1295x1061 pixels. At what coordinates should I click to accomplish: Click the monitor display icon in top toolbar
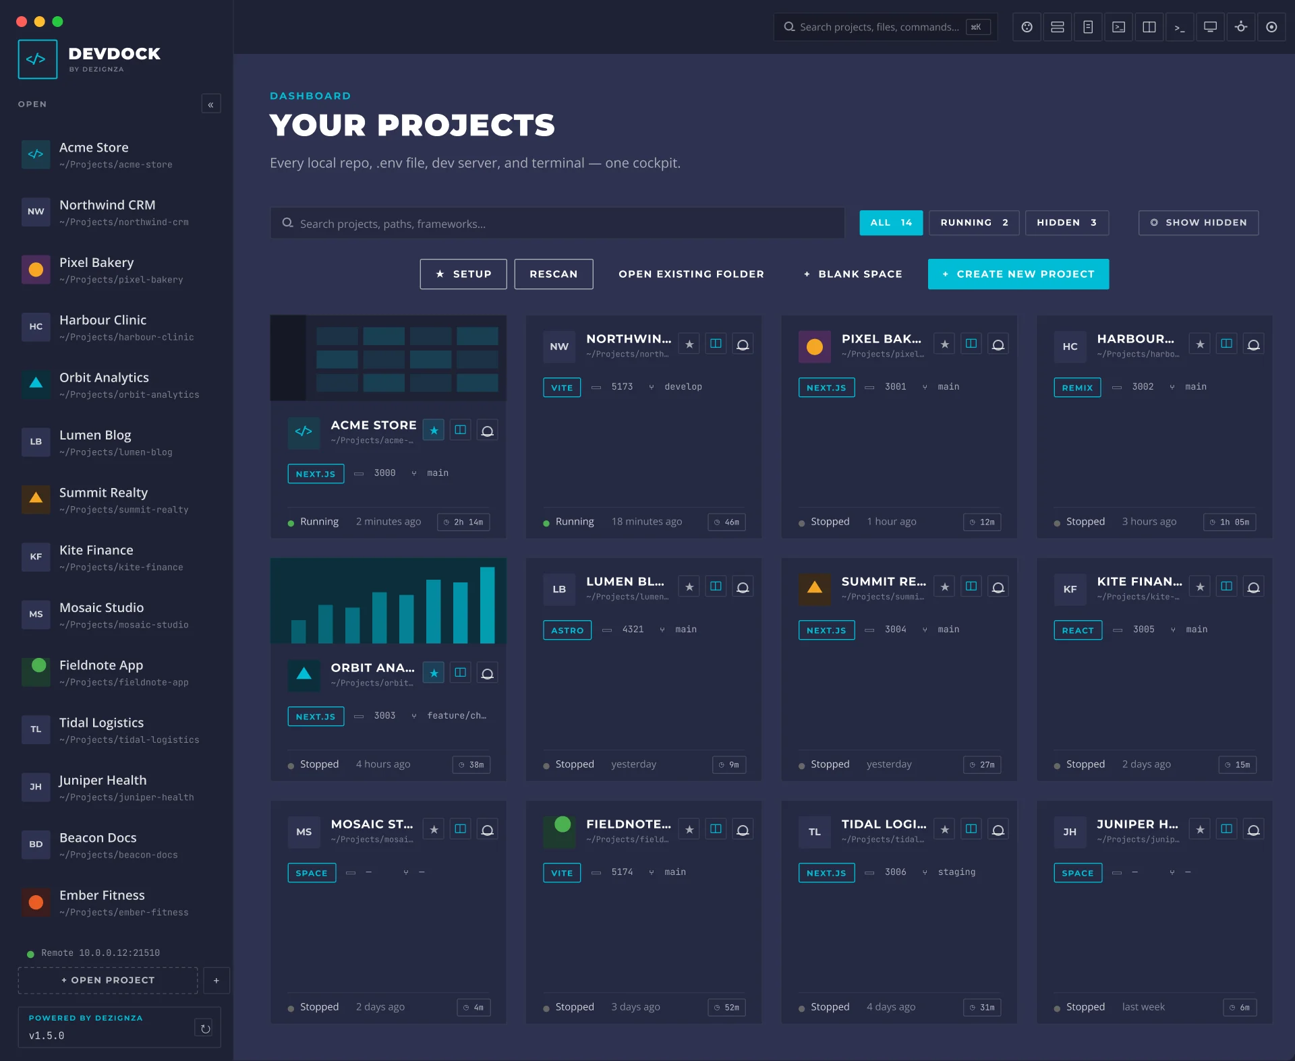[1210, 27]
